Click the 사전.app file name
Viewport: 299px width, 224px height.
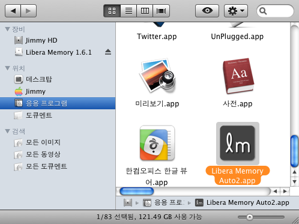238,104
